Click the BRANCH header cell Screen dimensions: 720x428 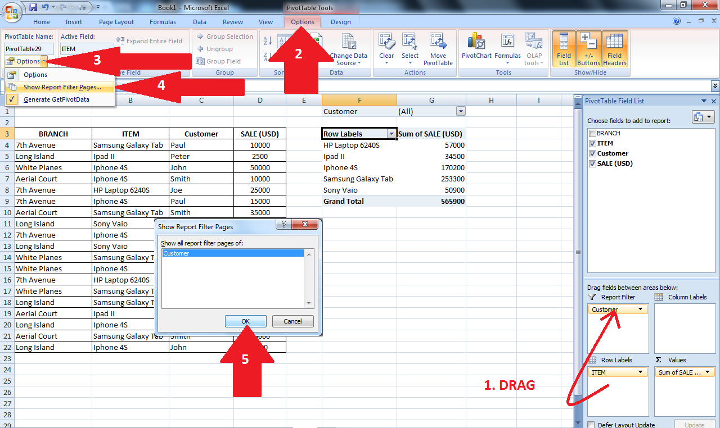[53, 134]
